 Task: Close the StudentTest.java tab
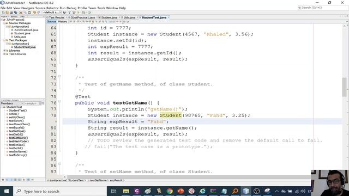coord(169,17)
